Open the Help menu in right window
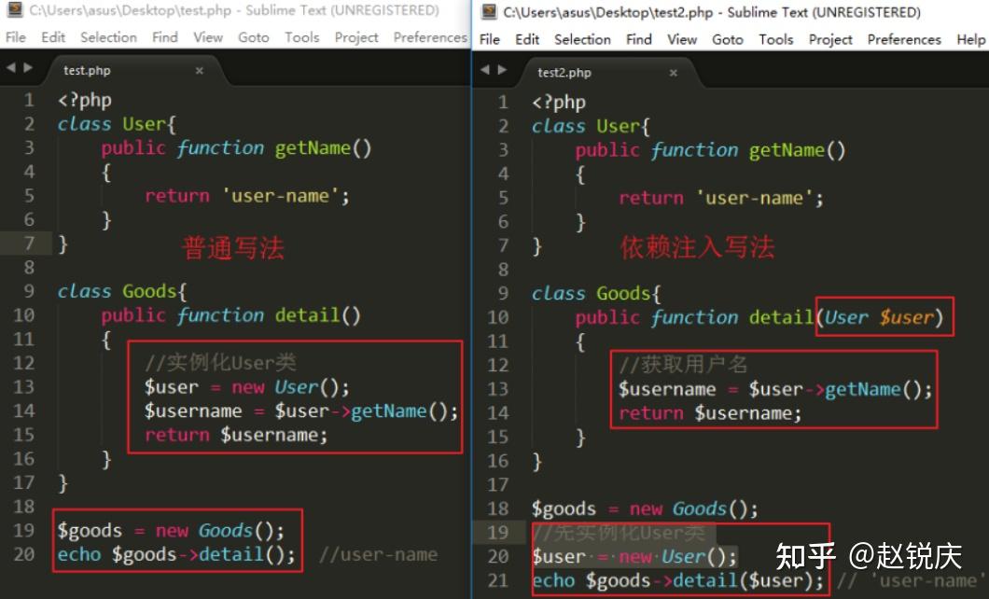The height and width of the screenshot is (599, 989). coord(970,39)
